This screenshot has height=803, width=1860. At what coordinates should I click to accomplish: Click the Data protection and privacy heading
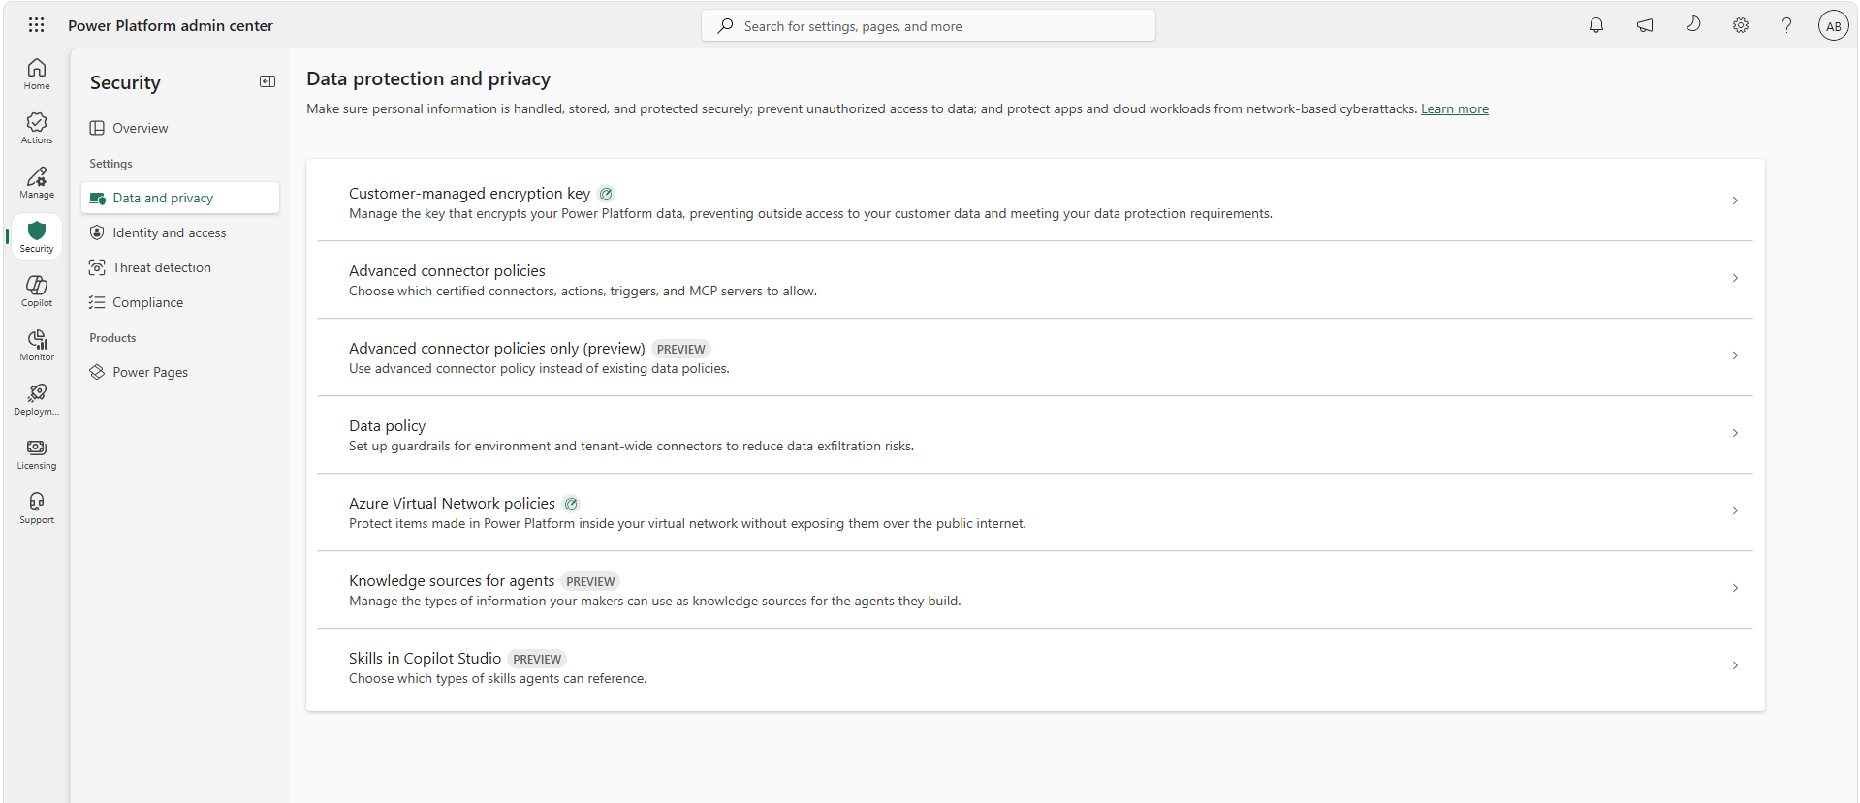click(428, 79)
